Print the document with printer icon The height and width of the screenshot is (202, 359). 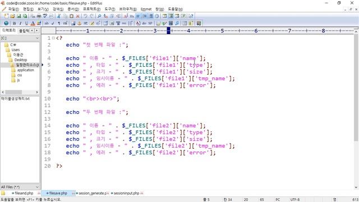coord(39,16)
